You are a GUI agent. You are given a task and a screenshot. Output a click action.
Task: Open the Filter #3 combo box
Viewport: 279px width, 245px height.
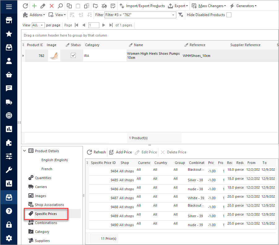[x=140, y=15]
